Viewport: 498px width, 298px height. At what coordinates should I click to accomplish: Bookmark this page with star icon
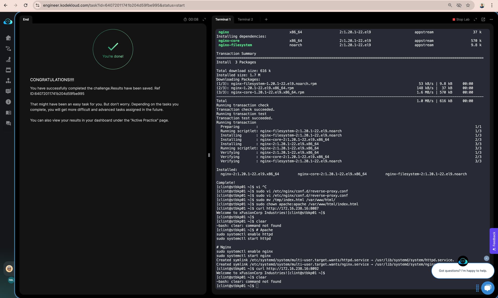pos(468,5)
